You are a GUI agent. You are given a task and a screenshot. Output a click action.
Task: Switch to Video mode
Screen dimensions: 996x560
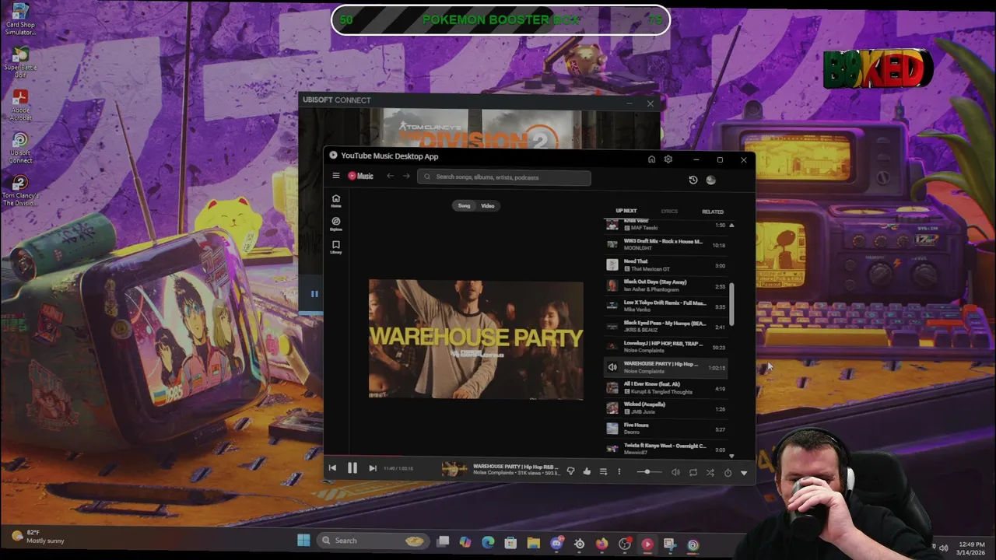point(488,205)
